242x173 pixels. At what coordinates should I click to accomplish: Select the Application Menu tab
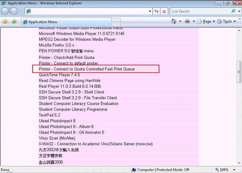click(67, 22)
